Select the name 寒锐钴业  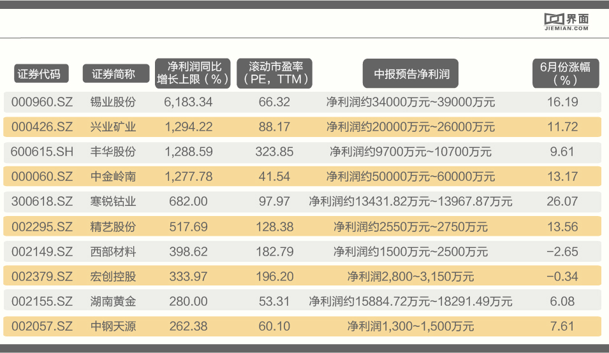pos(113,201)
